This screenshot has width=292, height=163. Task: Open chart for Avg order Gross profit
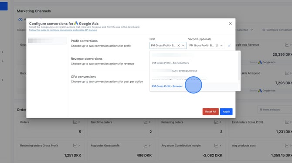[146, 146]
